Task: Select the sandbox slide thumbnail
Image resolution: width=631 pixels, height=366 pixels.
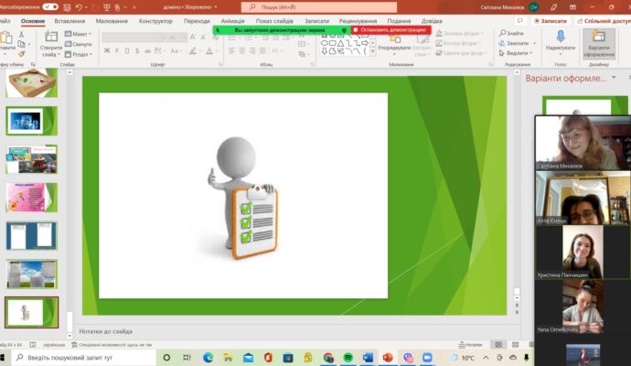Action: pyautogui.click(x=31, y=82)
